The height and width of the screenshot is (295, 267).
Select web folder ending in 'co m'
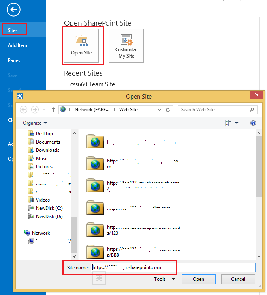click(x=133, y=164)
